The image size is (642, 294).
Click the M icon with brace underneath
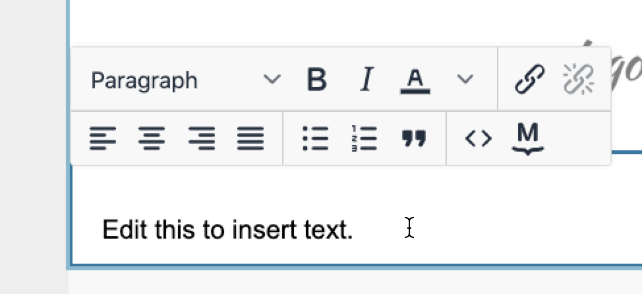(x=527, y=138)
